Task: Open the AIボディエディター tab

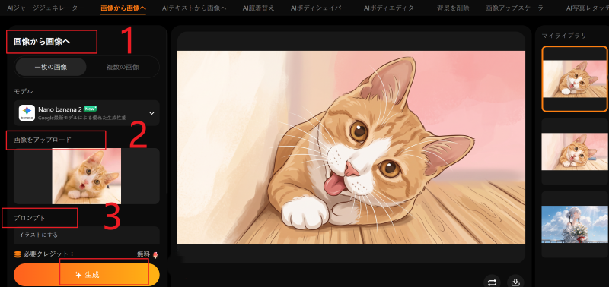Action: [392, 8]
